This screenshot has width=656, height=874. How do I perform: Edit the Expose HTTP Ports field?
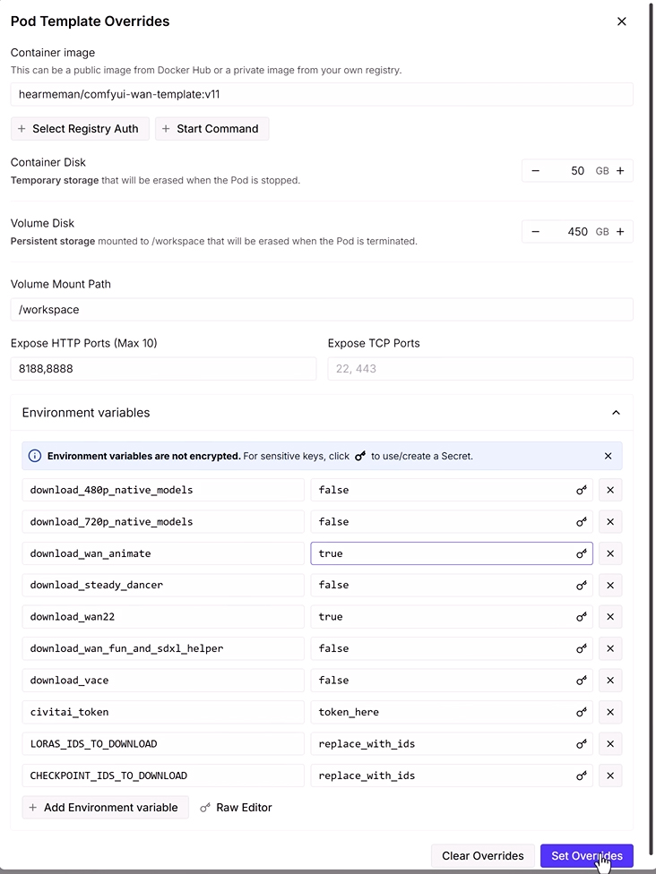(163, 368)
